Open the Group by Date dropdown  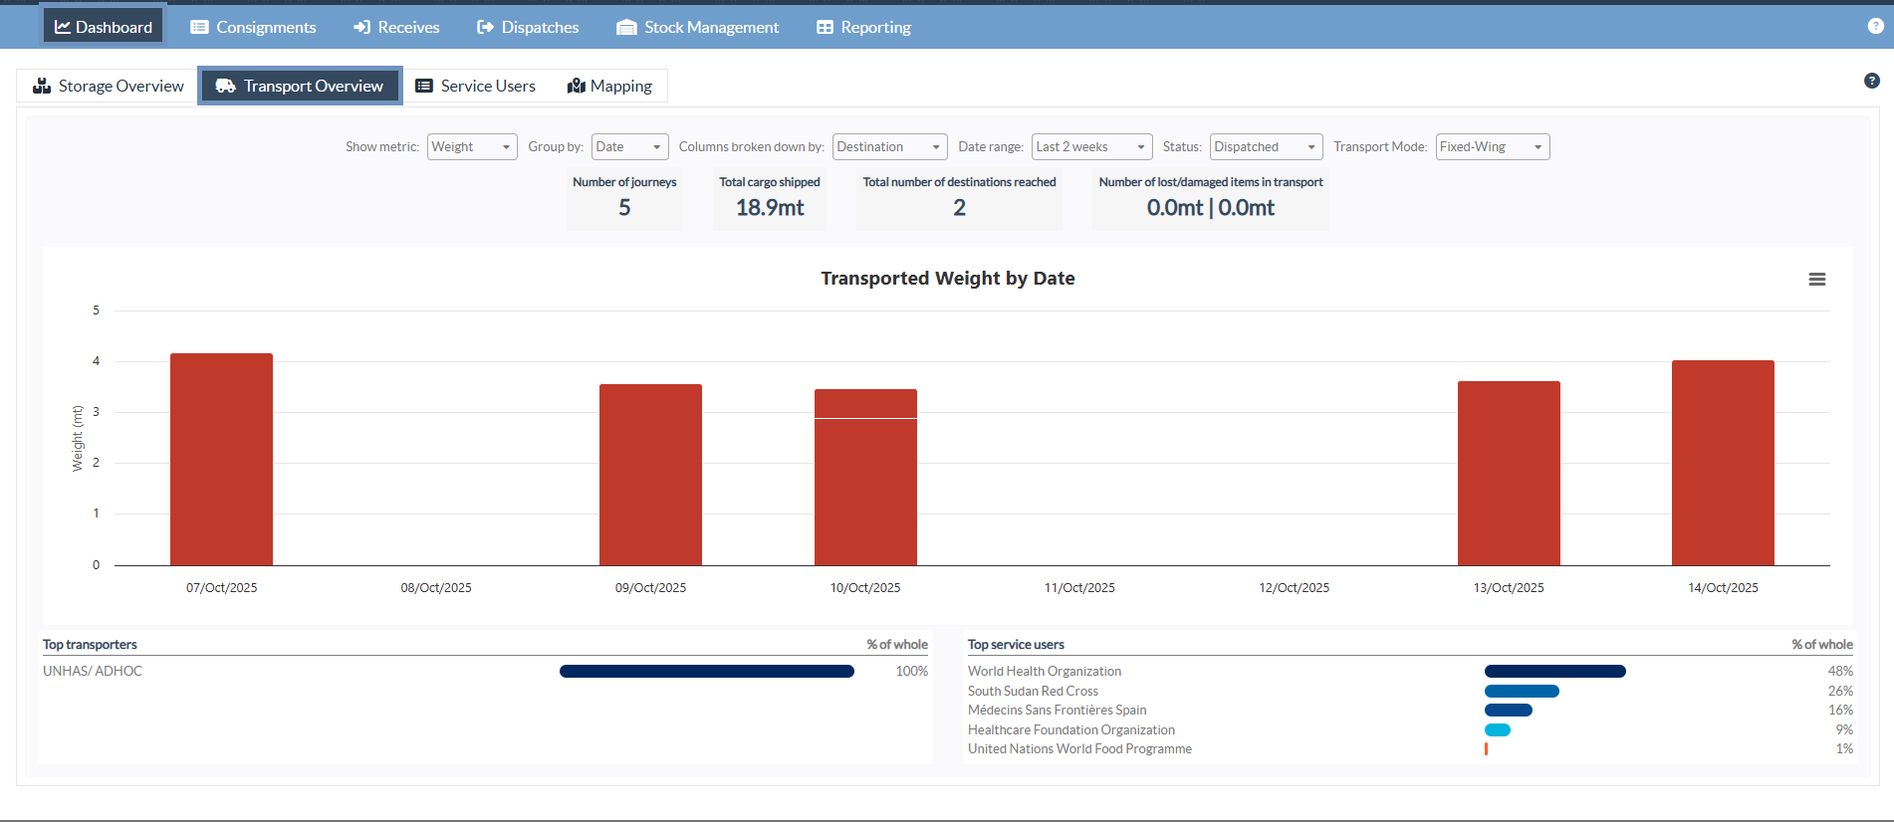click(629, 146)
